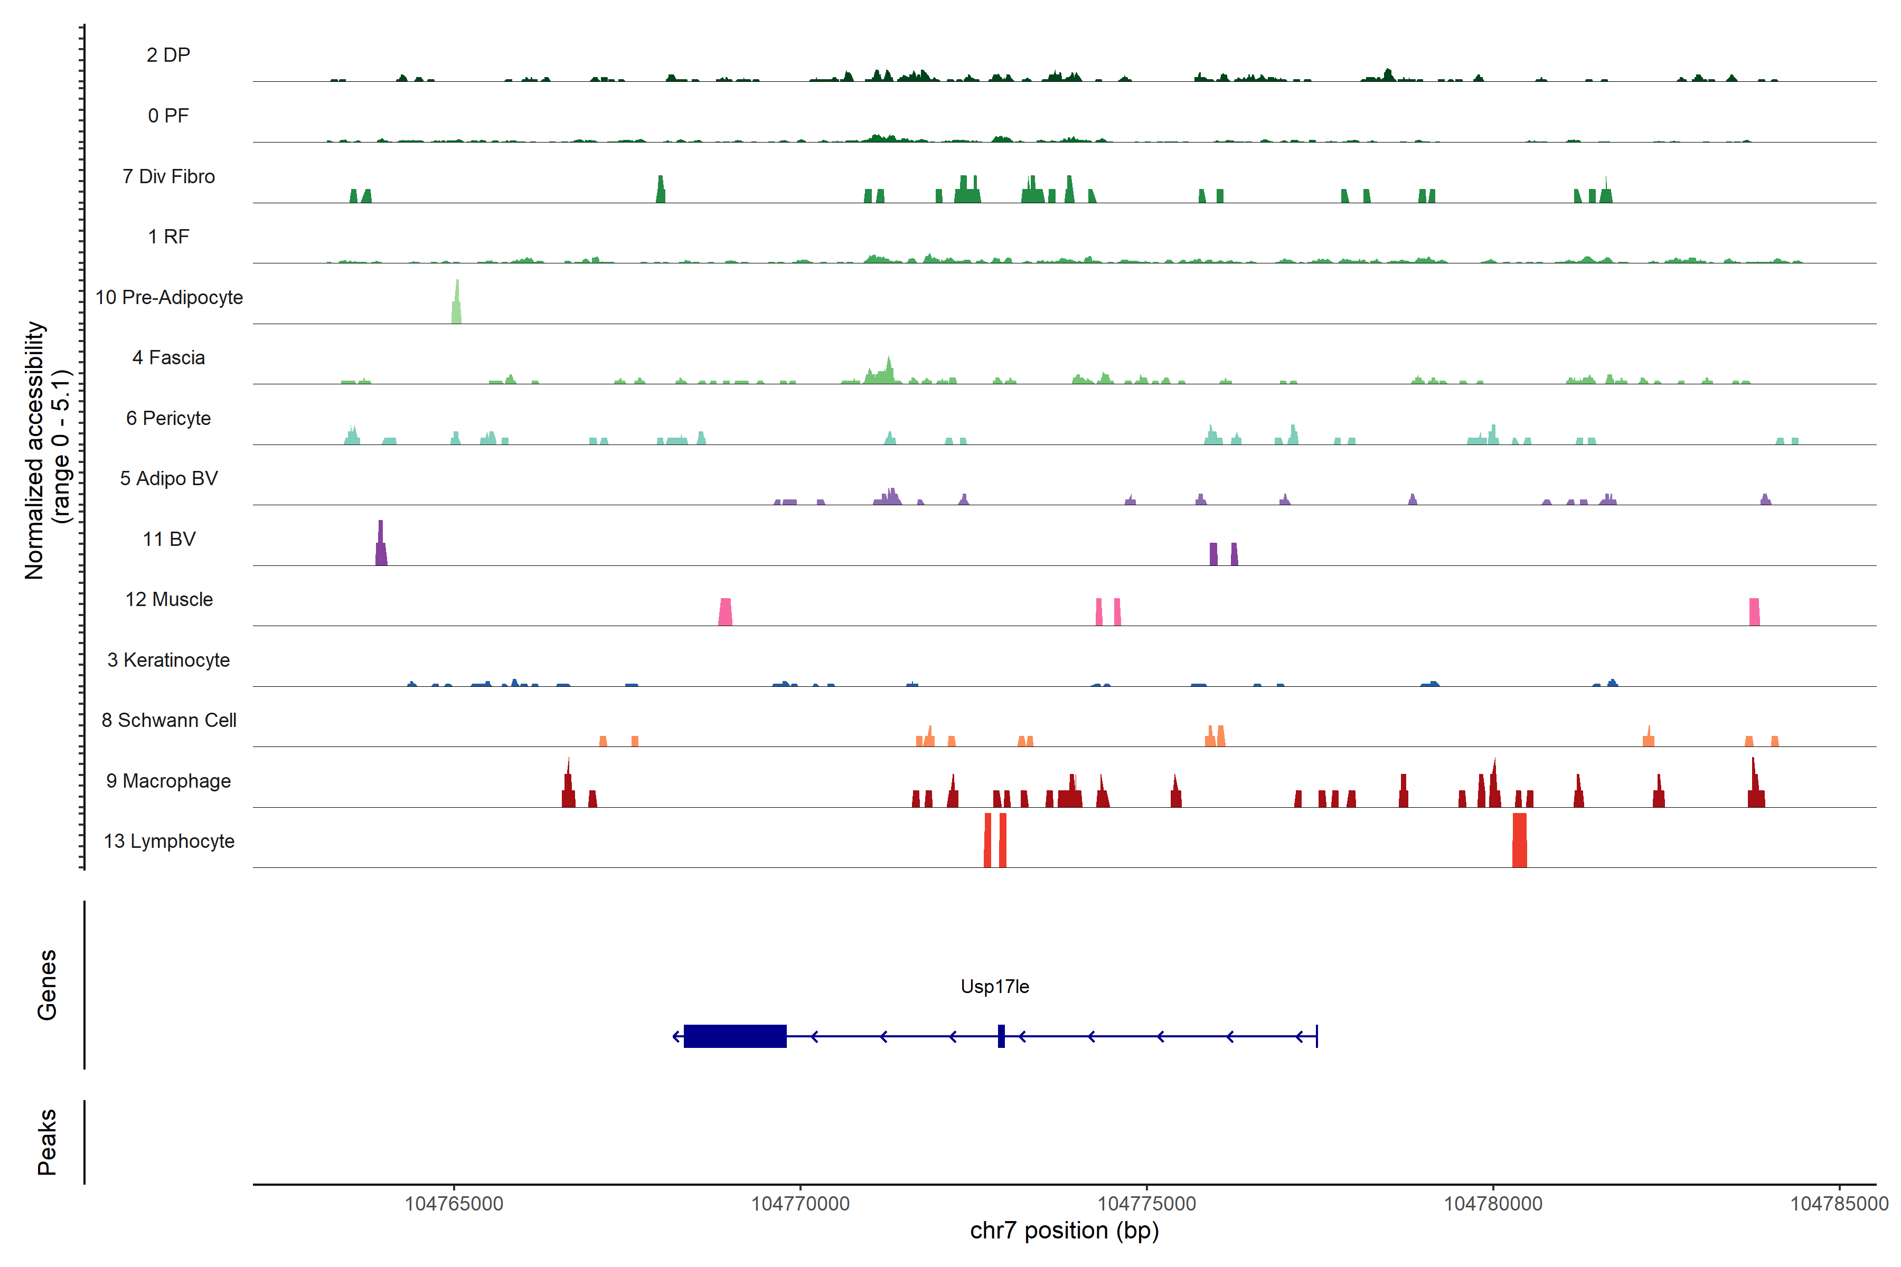Click the large Usp17le exon block
This screenshot has height=1267, width=1901.
tap(735, 1036)
